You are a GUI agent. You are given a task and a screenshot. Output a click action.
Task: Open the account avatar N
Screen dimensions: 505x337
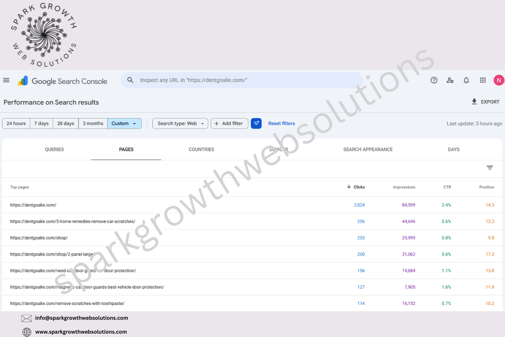coord(499,80)
